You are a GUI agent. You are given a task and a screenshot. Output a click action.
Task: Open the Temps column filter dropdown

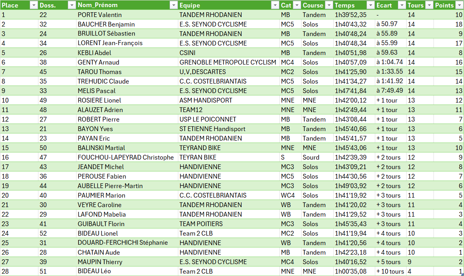point(370,5)
